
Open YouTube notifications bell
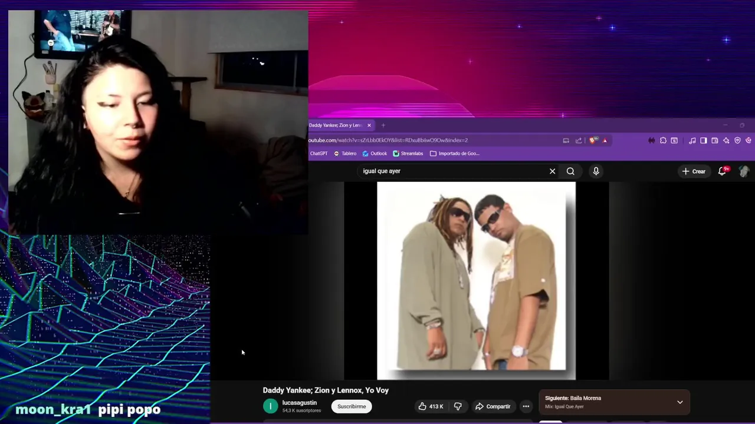723,171
